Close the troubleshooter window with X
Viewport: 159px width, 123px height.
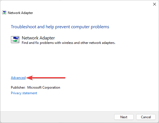pos(155,4)
